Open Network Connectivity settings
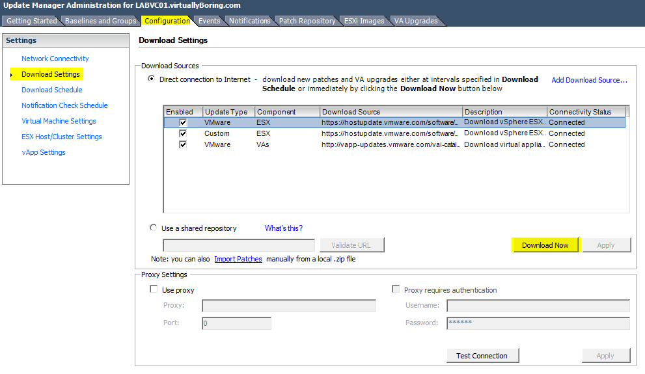Screen dimensions: 645x374 point(55,59)
